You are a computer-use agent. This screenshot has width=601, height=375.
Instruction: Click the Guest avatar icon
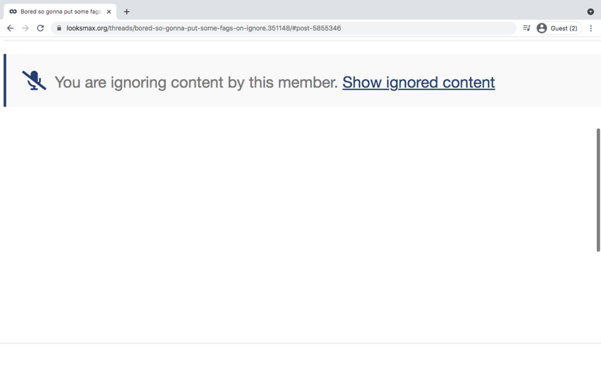(x=542, y=28)
